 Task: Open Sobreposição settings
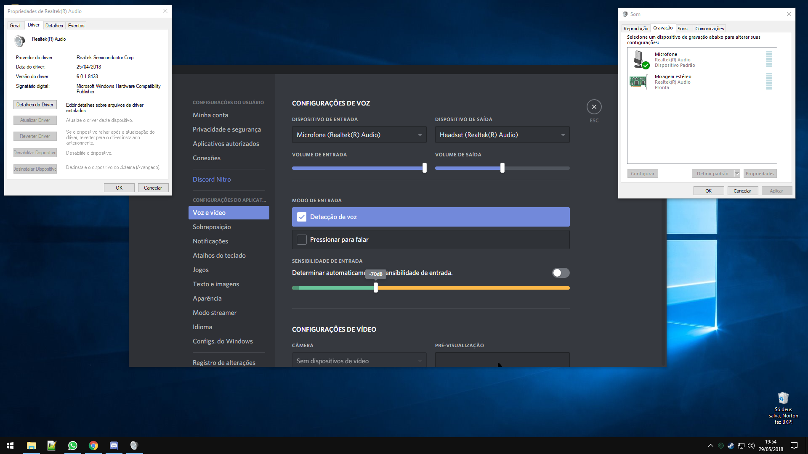[229, 227]
